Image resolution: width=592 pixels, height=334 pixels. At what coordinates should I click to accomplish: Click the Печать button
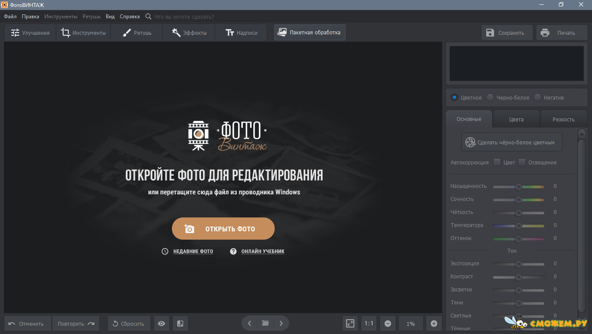click(562, 33)
